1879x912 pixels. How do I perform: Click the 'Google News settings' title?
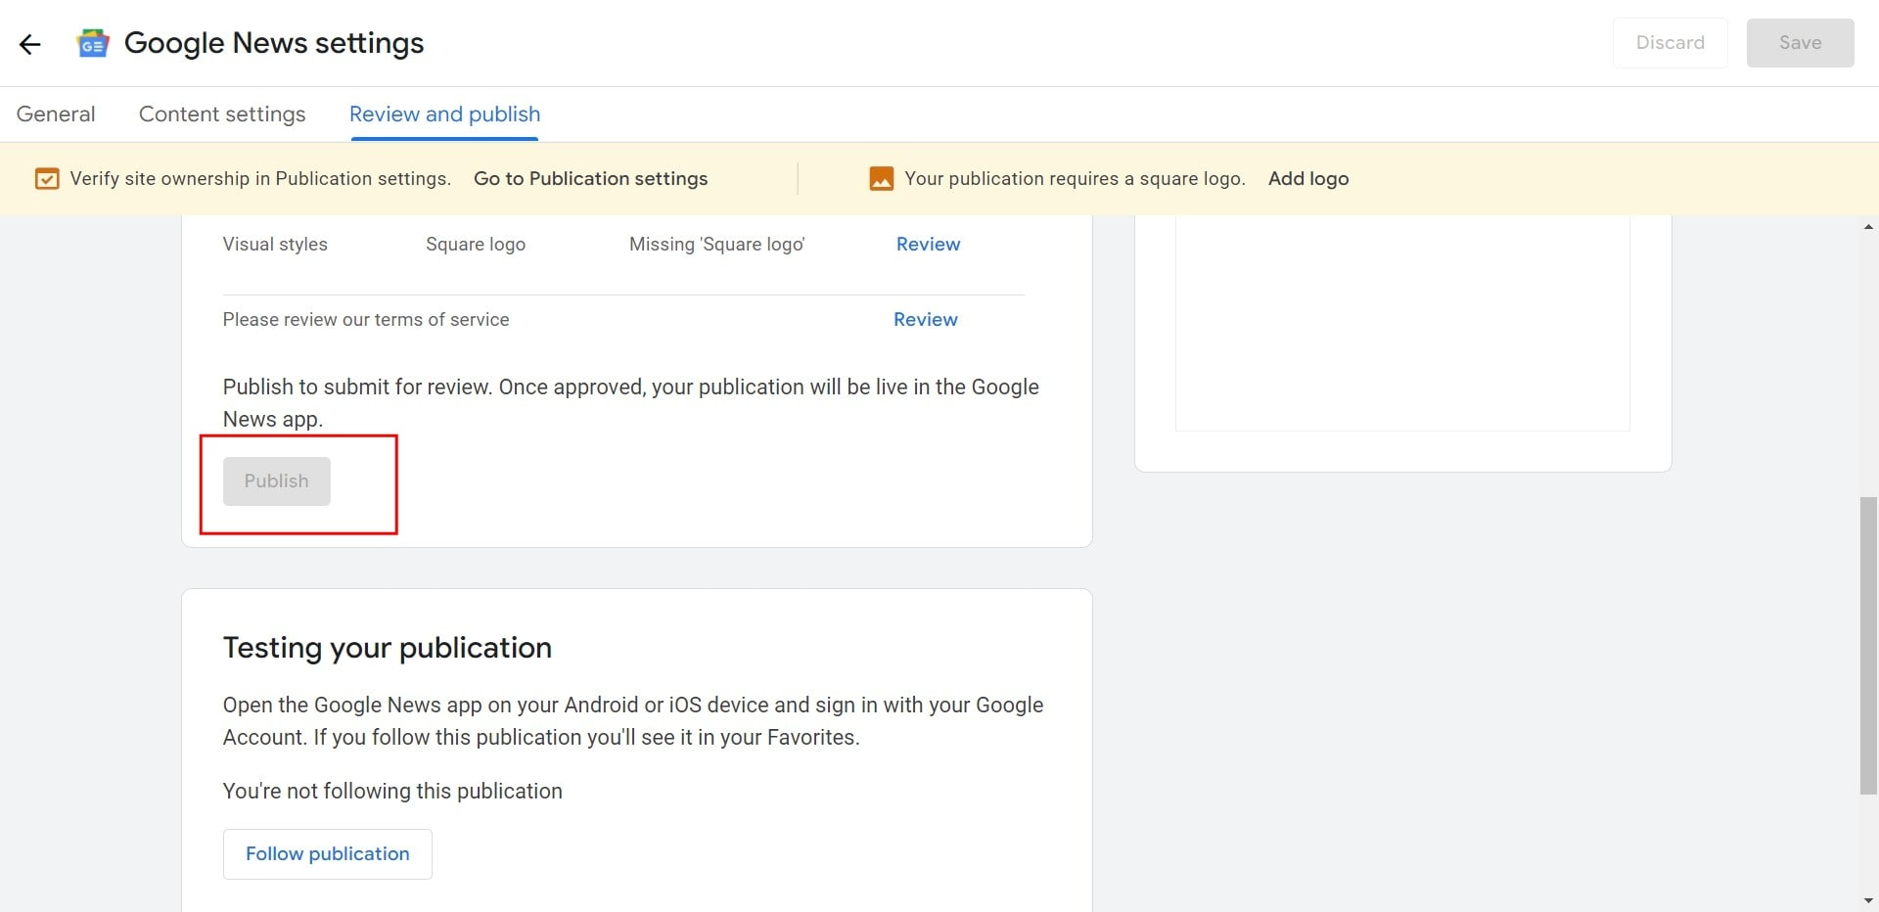[x=274, y=43]
